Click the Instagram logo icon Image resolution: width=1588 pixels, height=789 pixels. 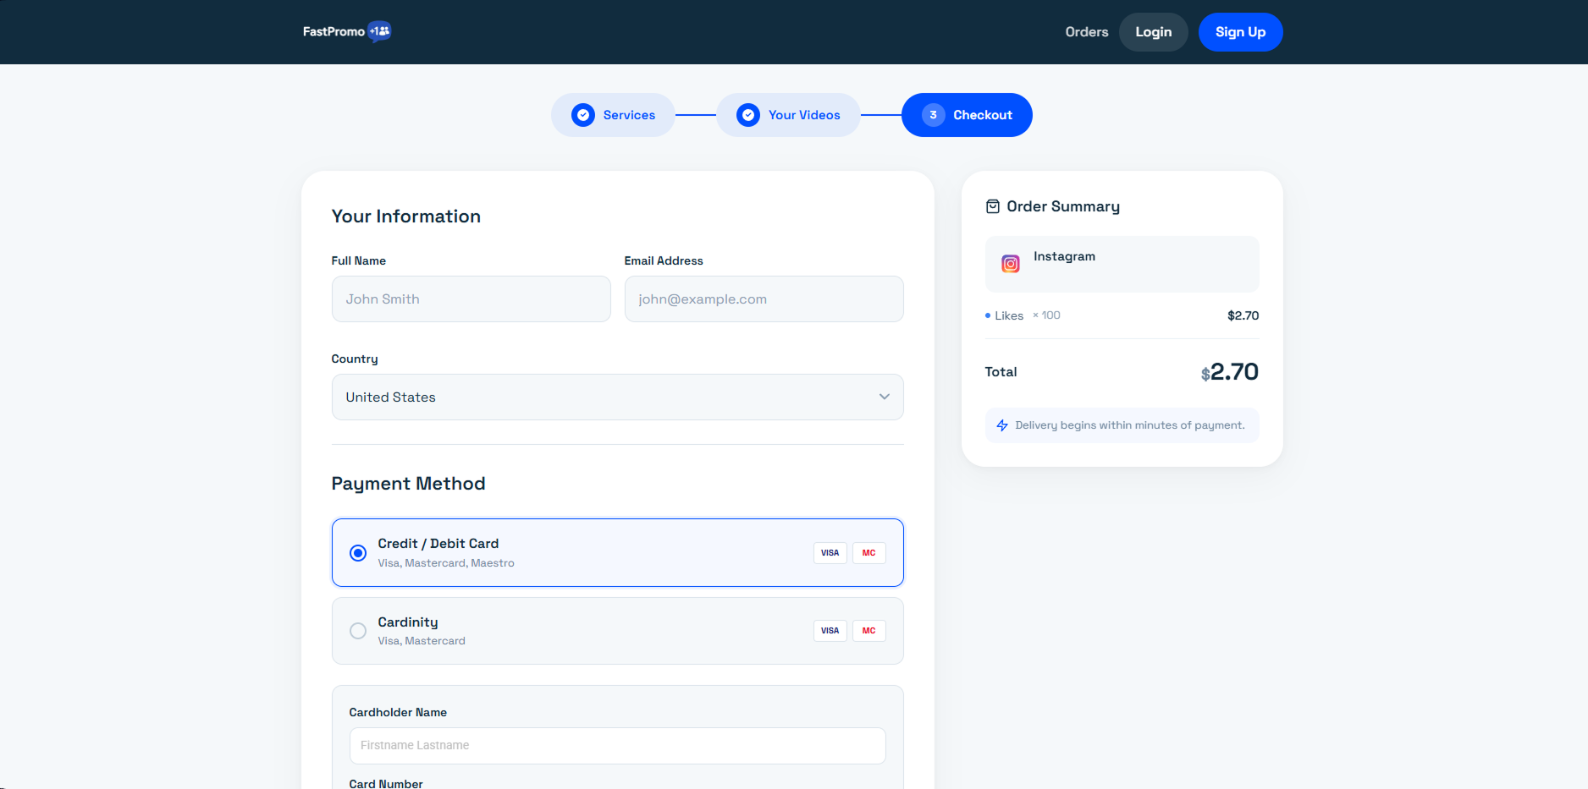(1011, 264)
